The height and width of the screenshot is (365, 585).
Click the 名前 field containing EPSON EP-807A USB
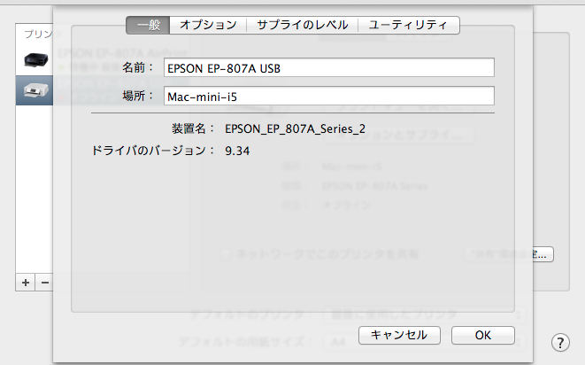(329, 67)
